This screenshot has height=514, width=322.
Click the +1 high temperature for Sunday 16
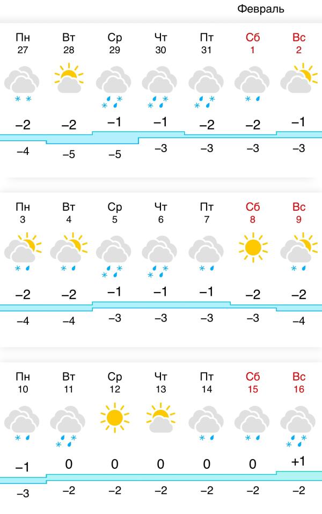coord(298,461)
